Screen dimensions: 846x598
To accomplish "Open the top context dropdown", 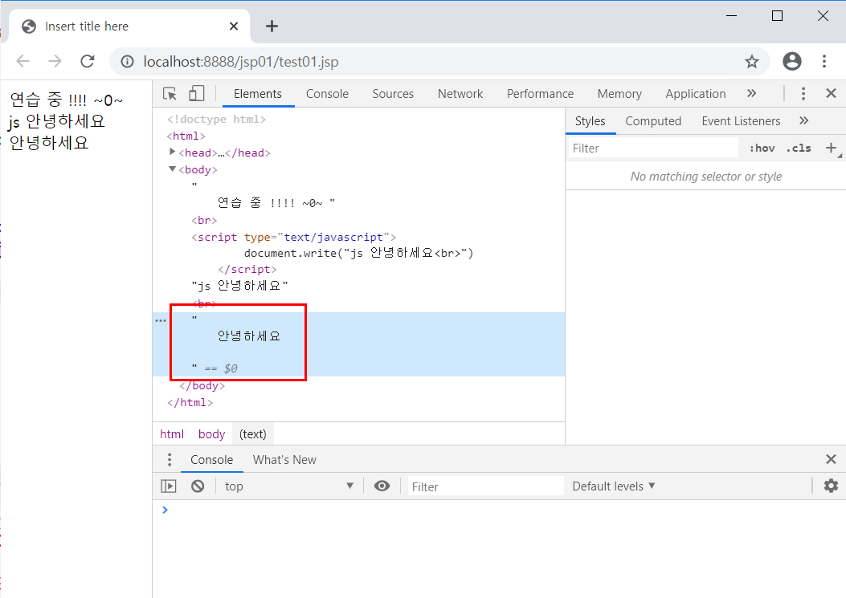I will tap(289, 486).
